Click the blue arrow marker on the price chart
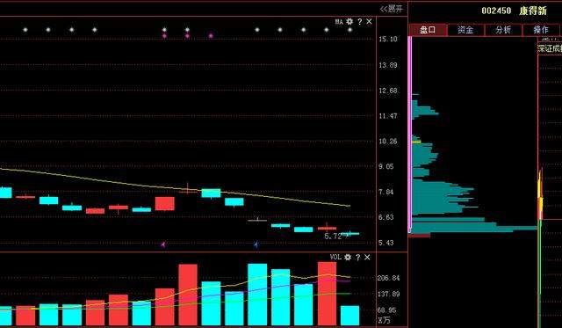 [256, 244]
